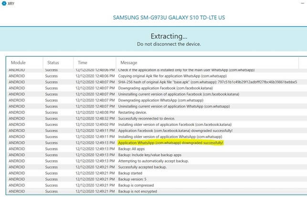Select 'Attempting to automatically accept backup.' message

click(153, 161)
